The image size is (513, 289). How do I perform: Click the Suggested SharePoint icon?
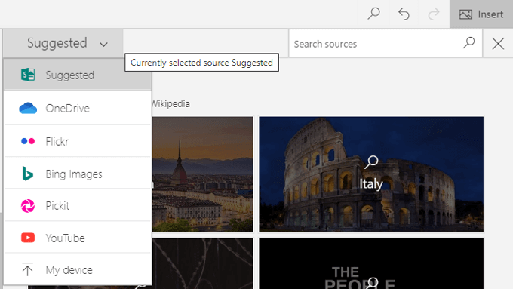click(x=28, y=75)
